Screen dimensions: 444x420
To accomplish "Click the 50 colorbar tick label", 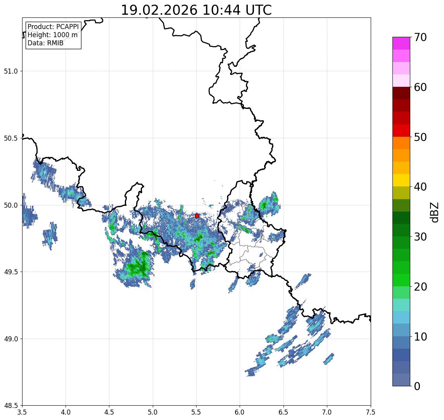I will 420,137.
